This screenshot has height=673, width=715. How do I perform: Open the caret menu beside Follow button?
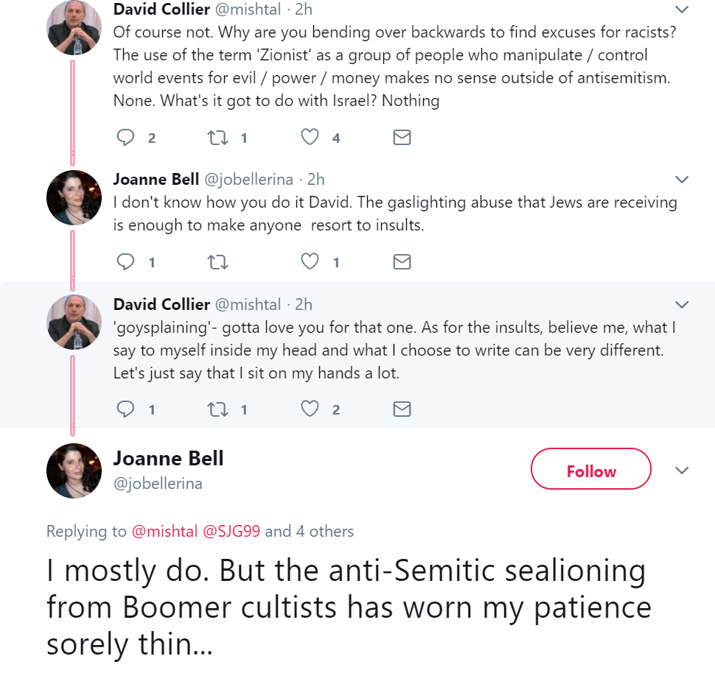(x=682, y=471)
